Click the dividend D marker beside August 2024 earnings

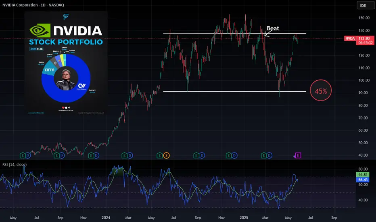[x=202, y=155]
